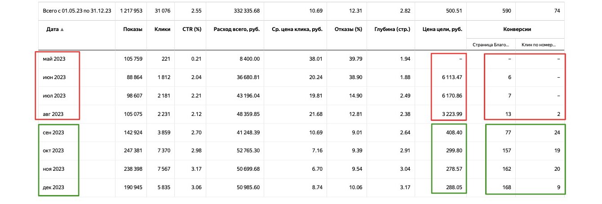Select the 168 conversions cell for December
Screen dimensions: 602x204
coord(507,187)
